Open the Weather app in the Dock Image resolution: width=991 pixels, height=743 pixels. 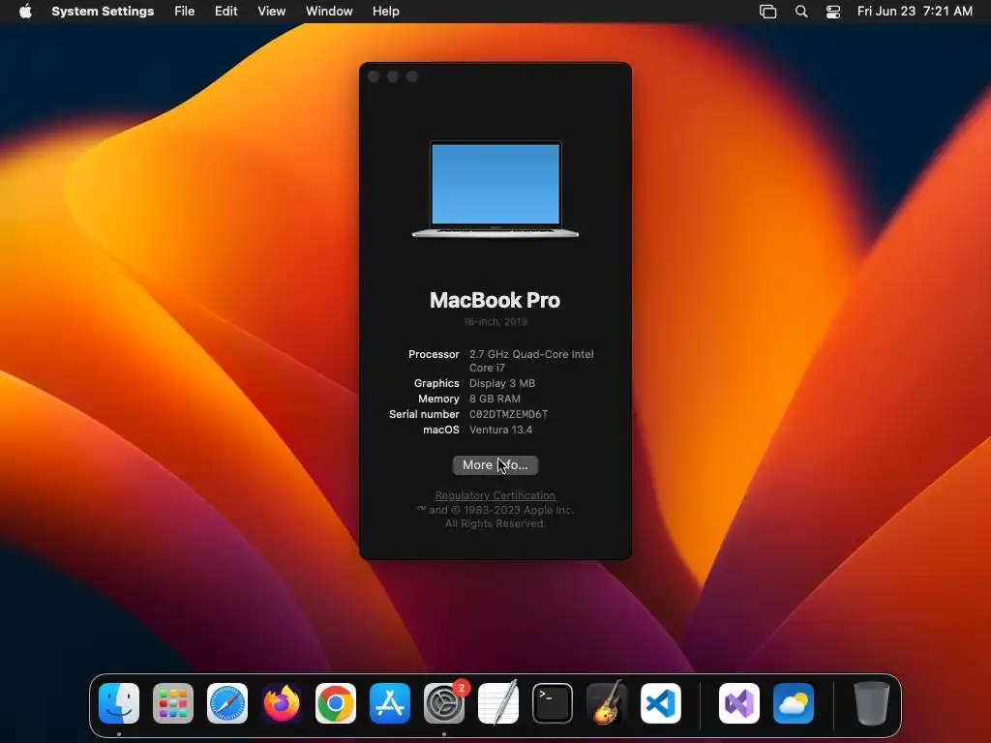[794, 703]
